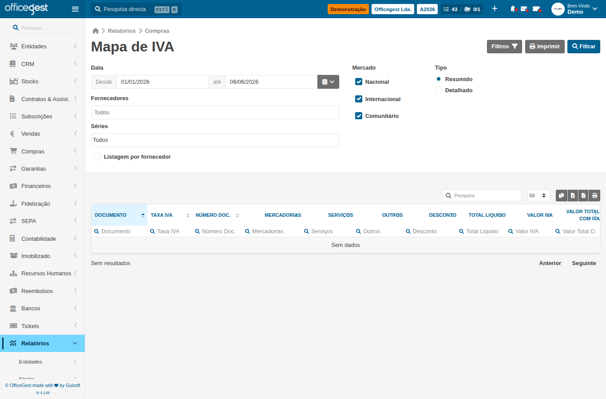This screenshot has height=399, width=606.
Task: Open the calendar date range dropdown
Action: [328, 82]
